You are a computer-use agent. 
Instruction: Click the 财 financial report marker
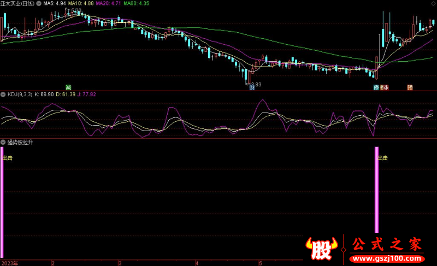tap(252, 87)
